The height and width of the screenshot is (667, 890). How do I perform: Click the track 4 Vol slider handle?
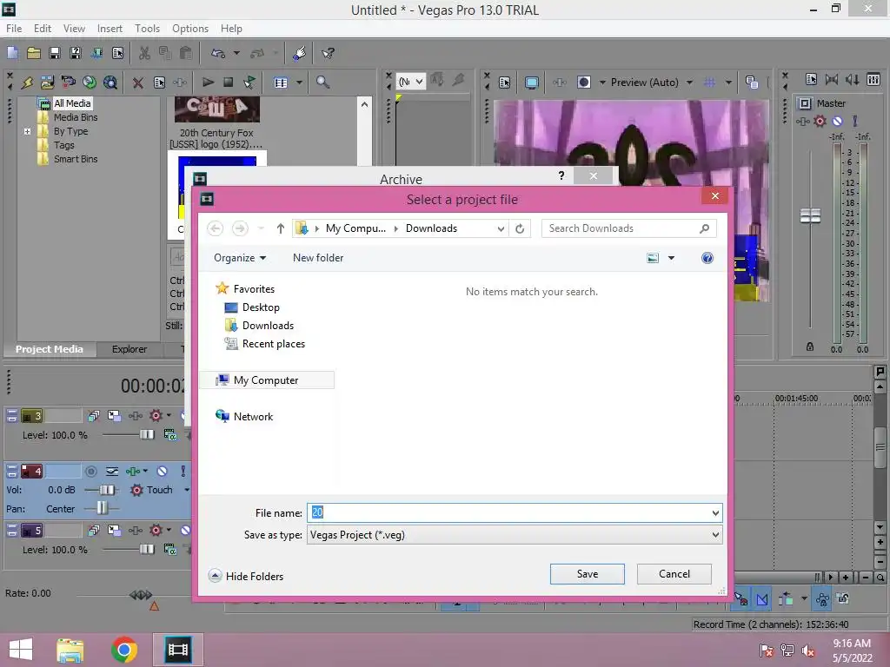tap(107, 490)
